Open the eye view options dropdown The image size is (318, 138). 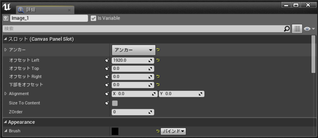(x=310, y=29)
